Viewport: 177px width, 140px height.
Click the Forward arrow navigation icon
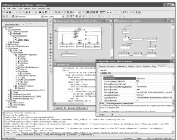pos(111,12)
